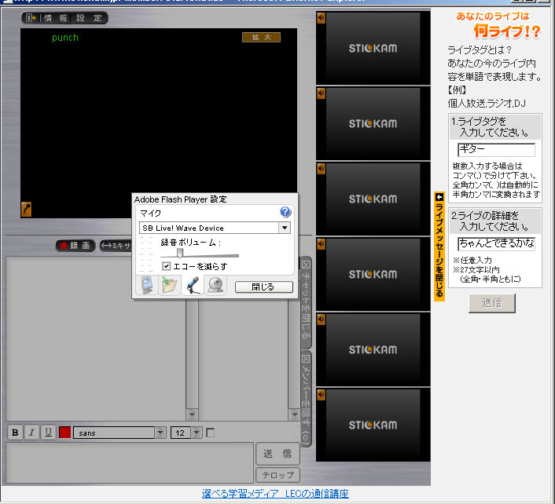The image size is (555, 504).
Task: Click the green punch username label
Action: point(64,38)
